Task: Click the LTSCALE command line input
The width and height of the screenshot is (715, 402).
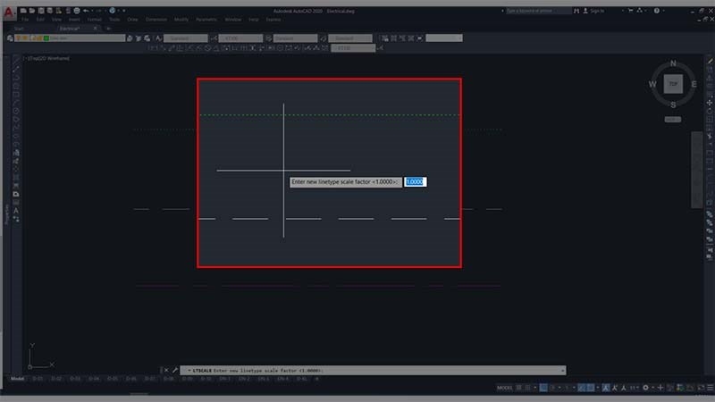Action: pos(373,371)
